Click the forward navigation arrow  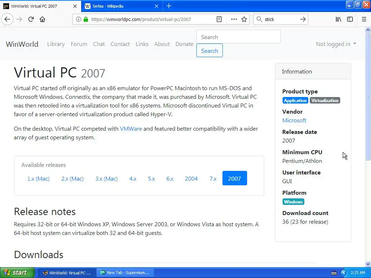pos(19,19)
